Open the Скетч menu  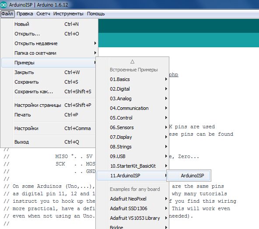[43, 14]
